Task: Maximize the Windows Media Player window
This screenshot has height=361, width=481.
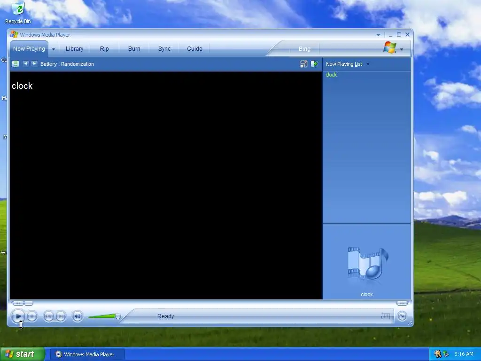Action: tap(399, 35)
